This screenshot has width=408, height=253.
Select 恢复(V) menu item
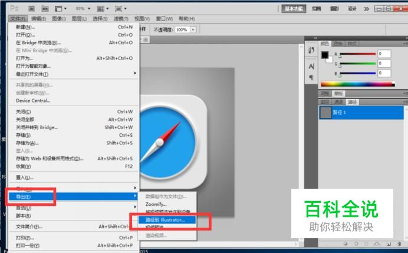click(74, 166)
